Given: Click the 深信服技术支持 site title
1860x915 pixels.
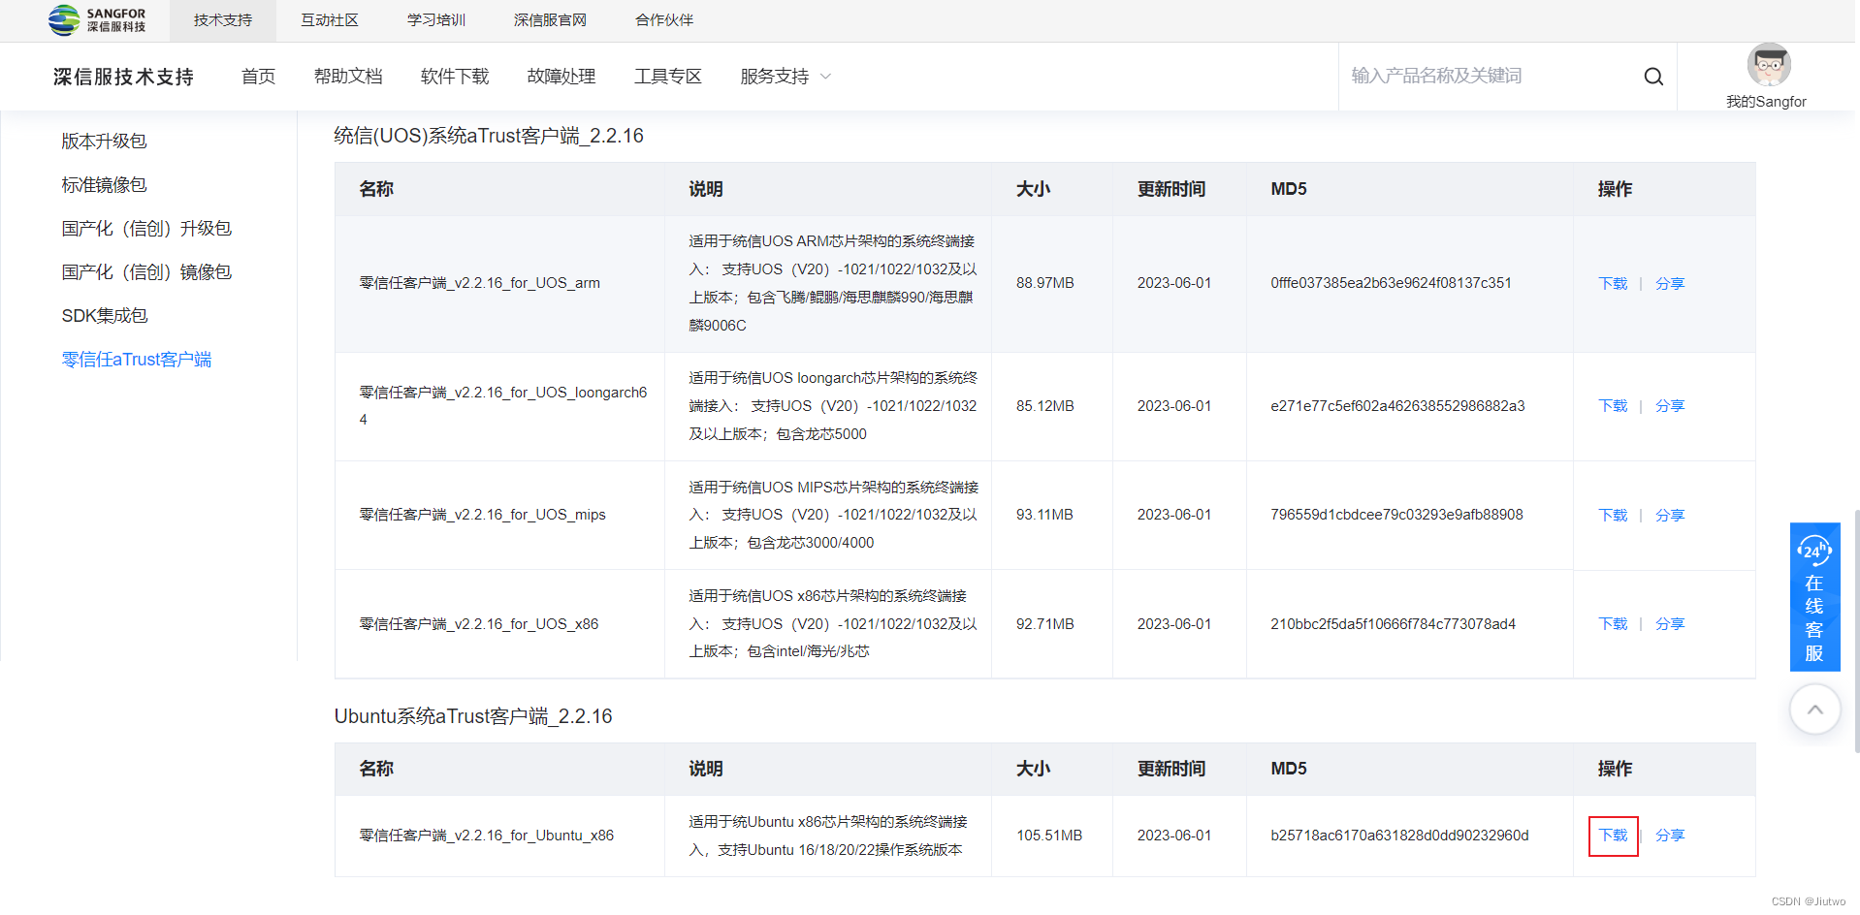Looking at the screenshot, I should coord(123,77).
